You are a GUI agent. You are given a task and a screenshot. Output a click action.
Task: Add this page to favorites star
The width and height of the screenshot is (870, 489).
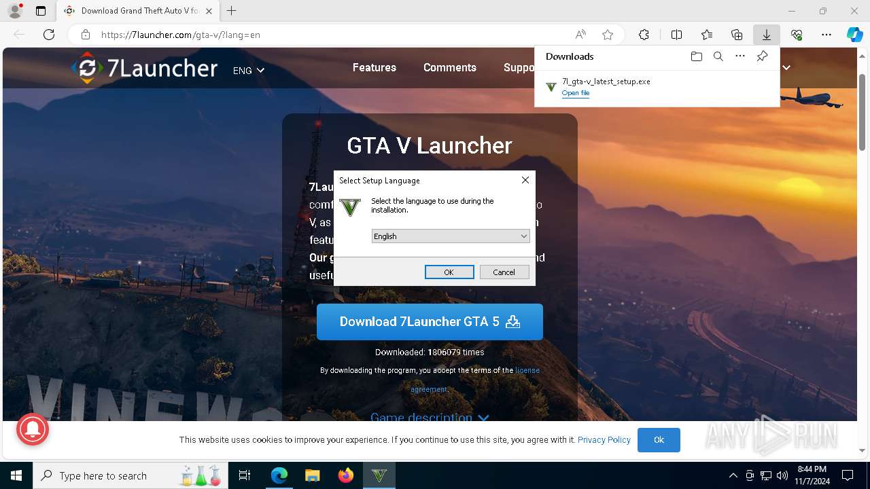coord(608,35)
